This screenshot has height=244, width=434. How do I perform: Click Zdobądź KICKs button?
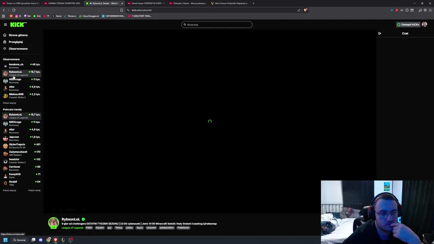tap(408, 24)
